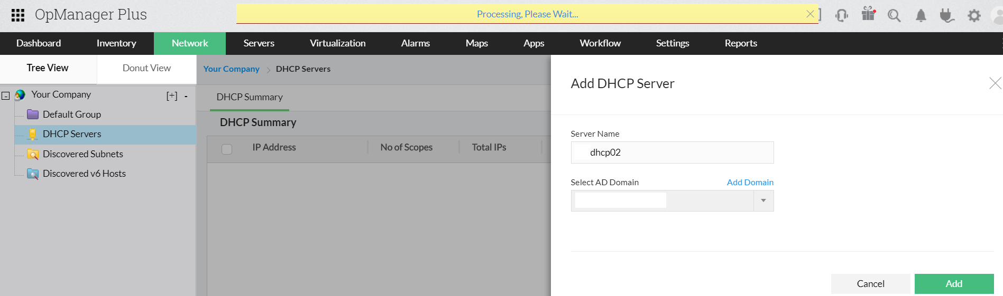Open the apps grid launcher icon
The width and height of the screenshot is (1003, 296).
pyautogui.click(x=18, y=15)
